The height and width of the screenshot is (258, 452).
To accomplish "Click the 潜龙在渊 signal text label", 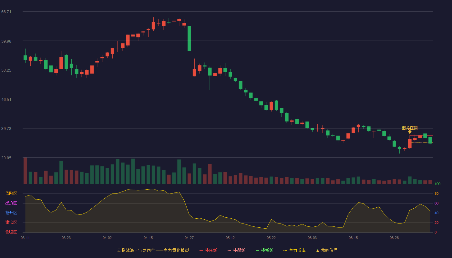I will tap(410, 128).
